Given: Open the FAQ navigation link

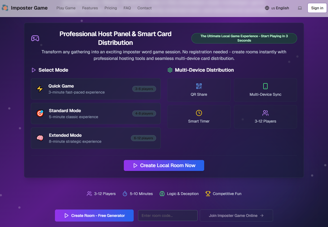Looking at the screenshot, I should click(x=127, y=8).
